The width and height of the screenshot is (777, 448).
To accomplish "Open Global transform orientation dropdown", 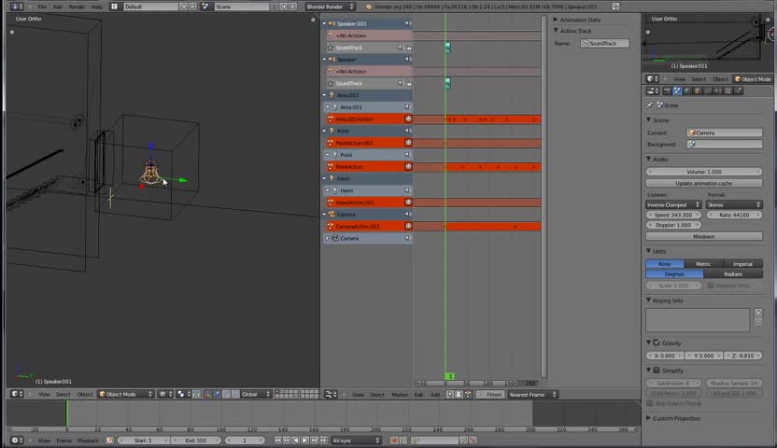I will [255, 394].
